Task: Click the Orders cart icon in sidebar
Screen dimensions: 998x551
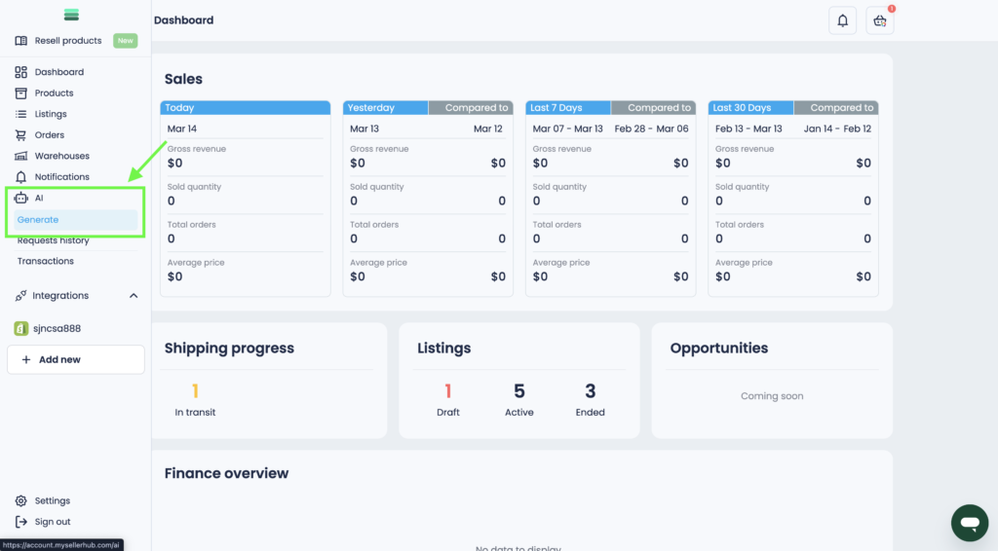Action: pos(21,135)
